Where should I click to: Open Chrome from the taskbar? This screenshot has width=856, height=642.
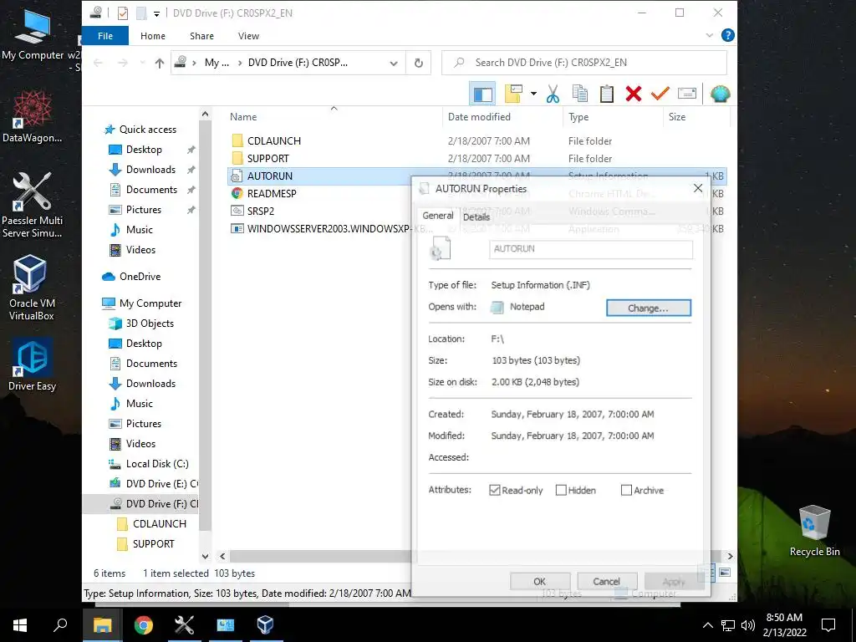[x=144, y=624]
